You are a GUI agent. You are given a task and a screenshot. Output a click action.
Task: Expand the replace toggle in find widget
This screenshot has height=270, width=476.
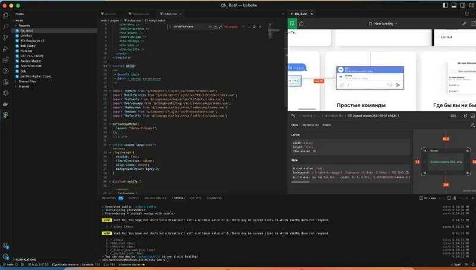coord(170,27)
